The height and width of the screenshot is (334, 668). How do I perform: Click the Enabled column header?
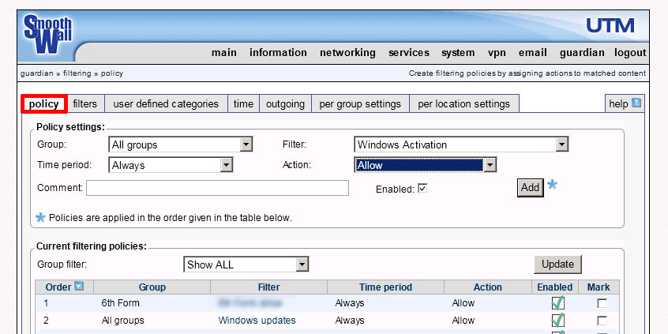(x=554, y=287)
